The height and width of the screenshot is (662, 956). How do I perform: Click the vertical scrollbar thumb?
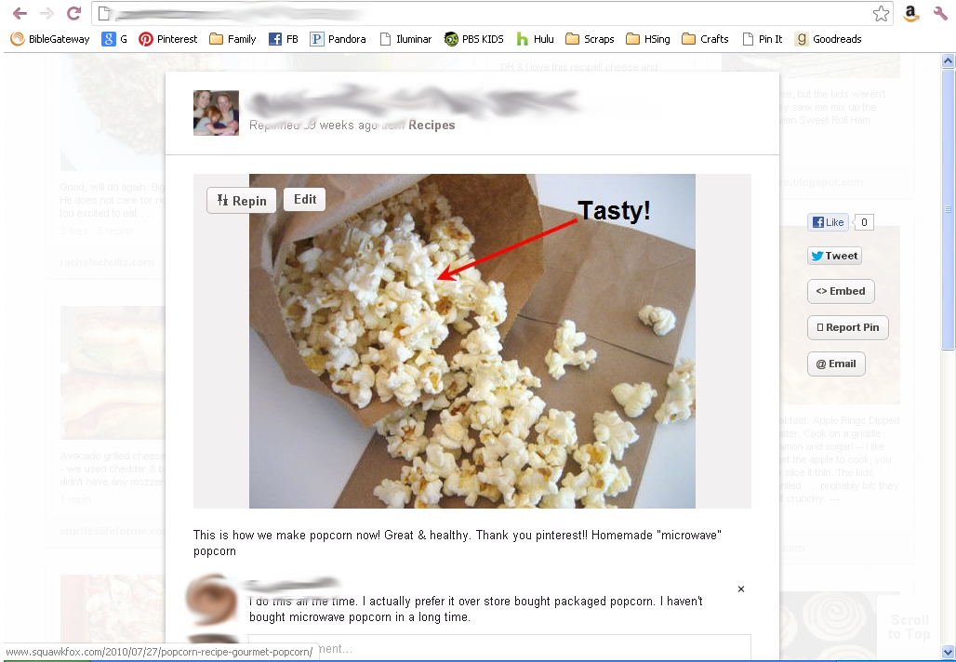click(x=948, y=208)
